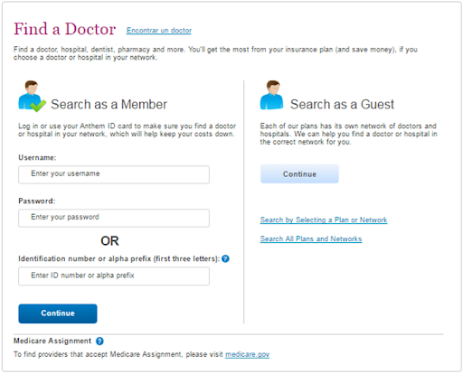This screenshot has height=374, width=463.
Task: Visit the medicare.gov link
Action: [248, 354]
